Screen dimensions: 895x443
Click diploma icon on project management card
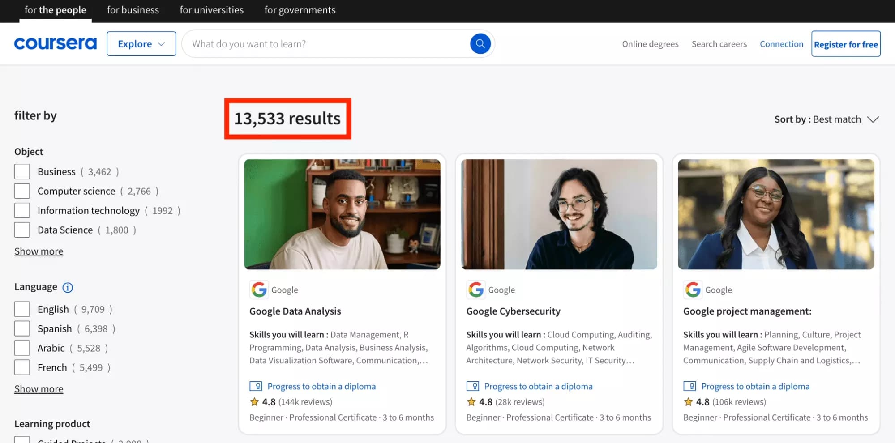689,386
